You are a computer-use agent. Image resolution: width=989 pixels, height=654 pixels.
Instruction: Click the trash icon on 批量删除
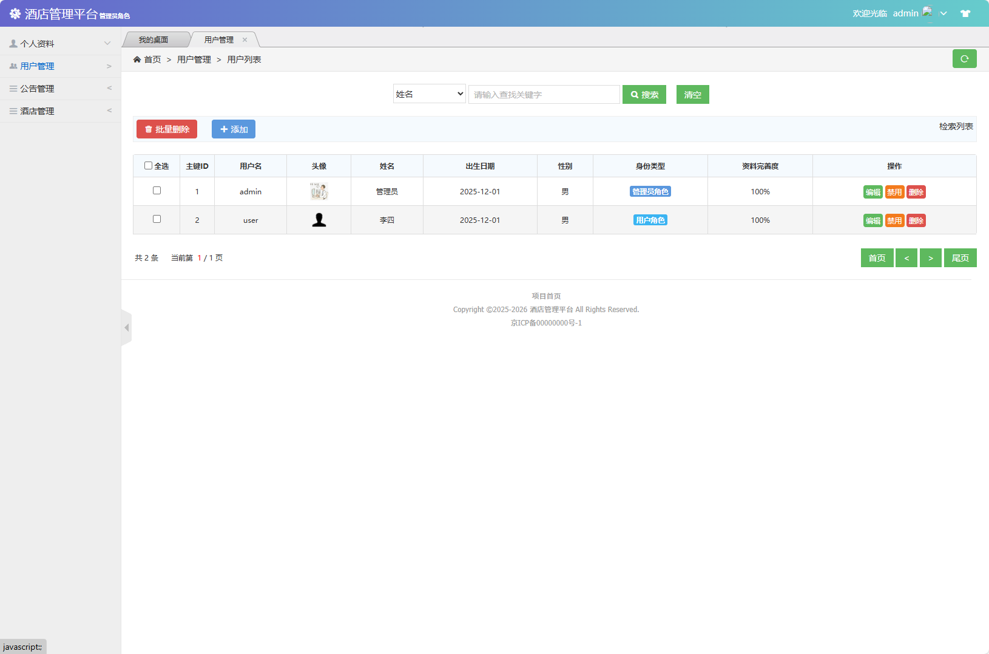150,129
